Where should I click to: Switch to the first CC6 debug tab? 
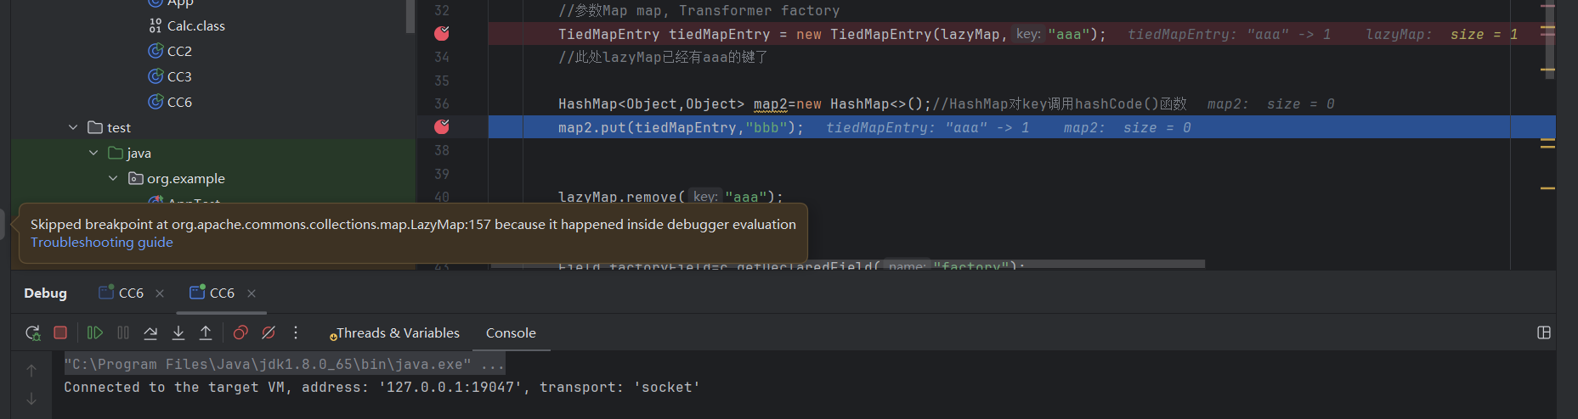click(x=122, y=293)
